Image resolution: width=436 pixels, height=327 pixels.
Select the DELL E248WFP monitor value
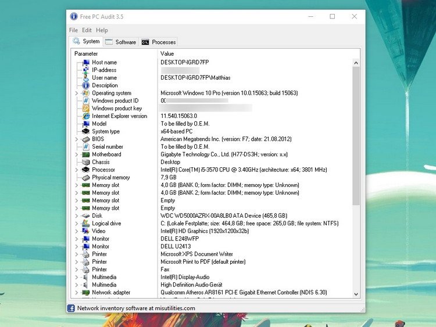180,239
